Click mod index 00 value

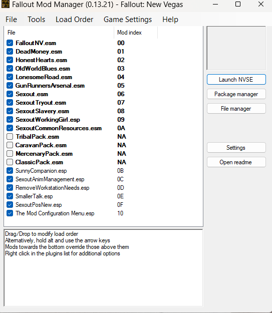[121, 43]
